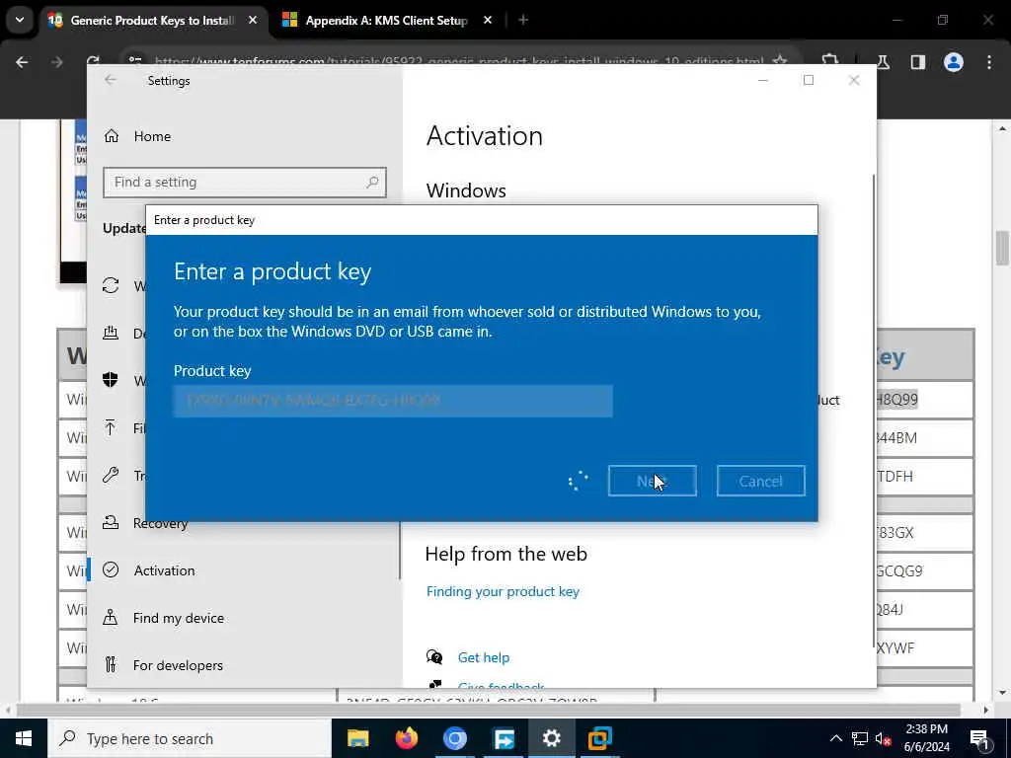Close the Generic Product Keys tab
1011x758 pixels.
tap(253, 20)
